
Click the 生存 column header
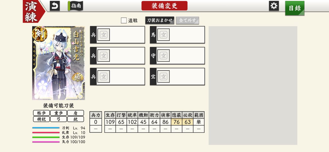[110, 115]
